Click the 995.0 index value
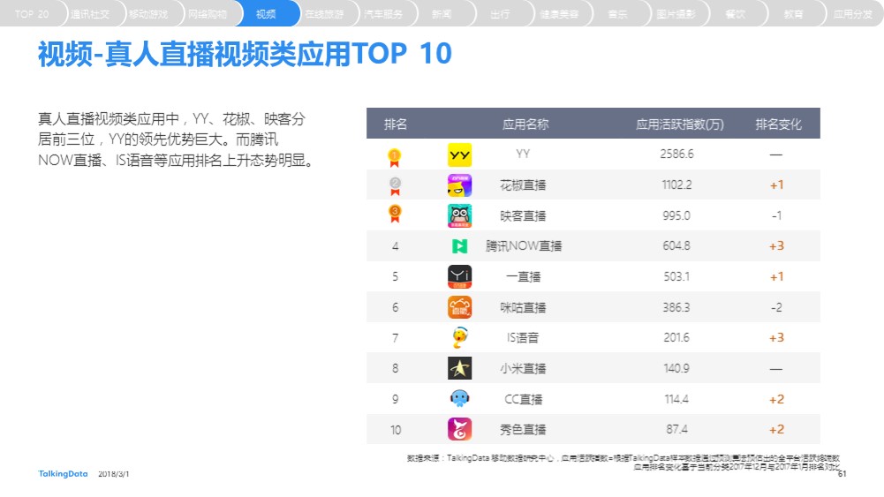Image resolution: width=884 pixels, height=497 pixels. point(676,215)
